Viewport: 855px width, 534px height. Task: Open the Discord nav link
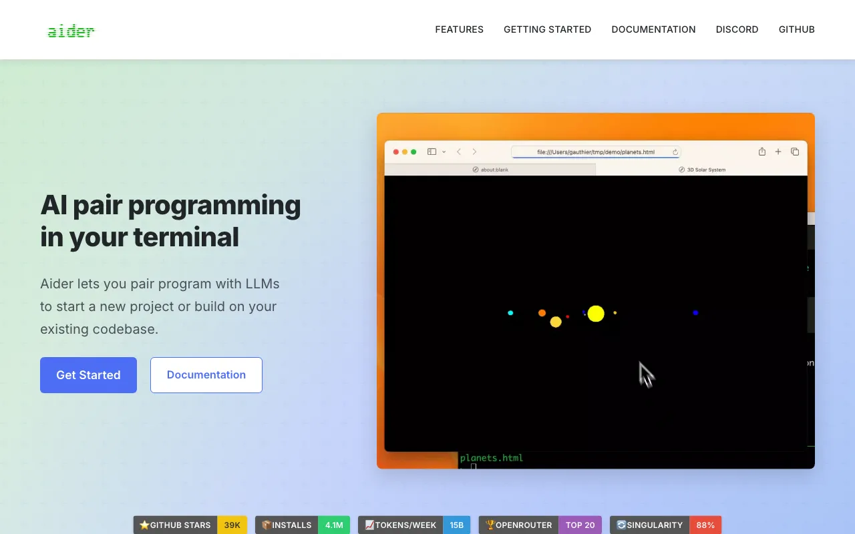click(737, 29)
